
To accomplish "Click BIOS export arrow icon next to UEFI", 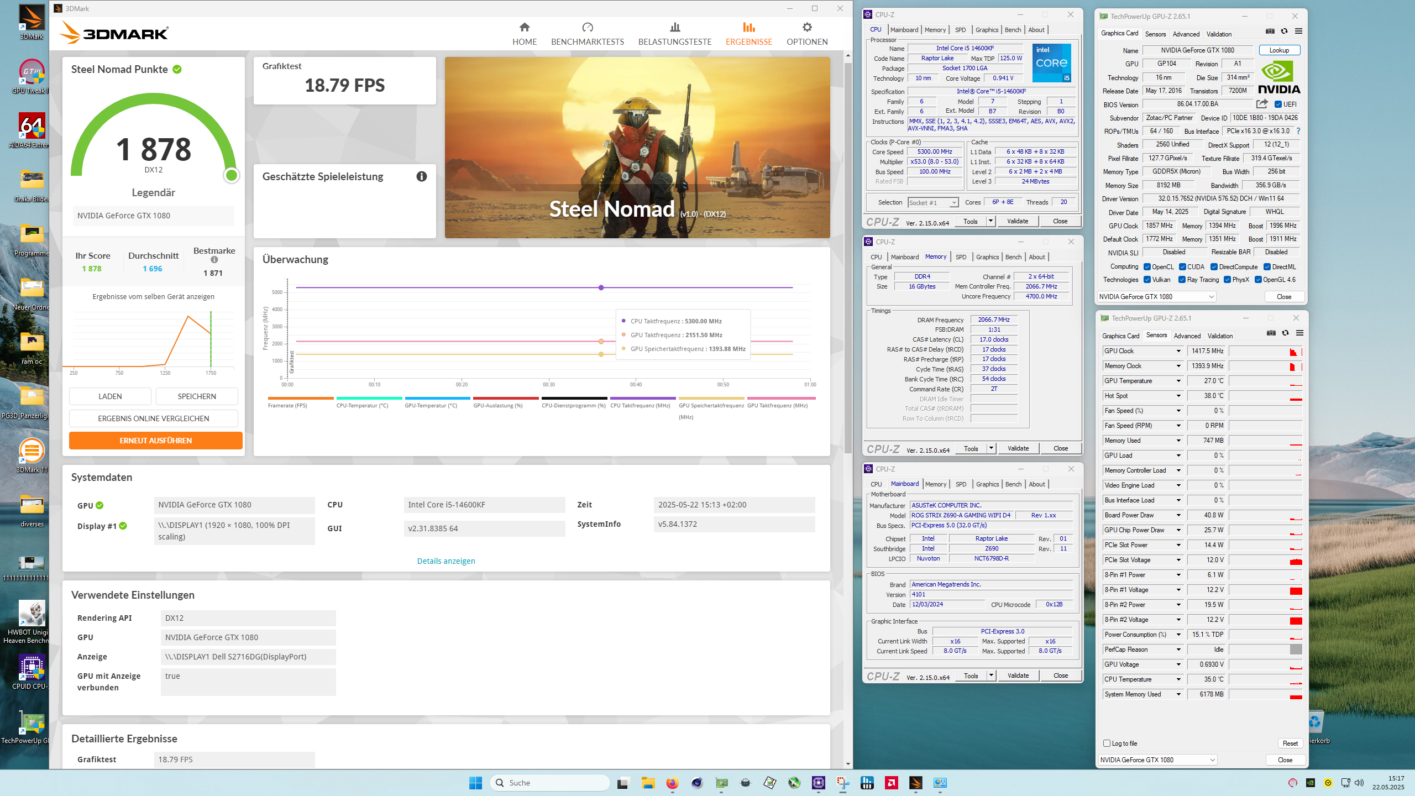I will click(1262, 104).
